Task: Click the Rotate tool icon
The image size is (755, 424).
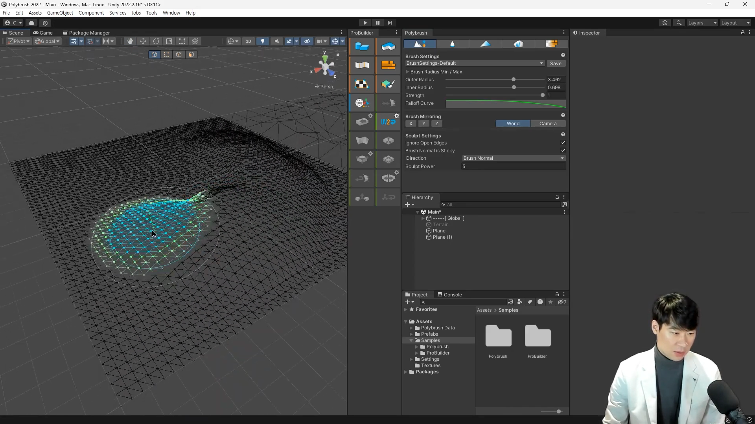Action: (x=156, y=42)
